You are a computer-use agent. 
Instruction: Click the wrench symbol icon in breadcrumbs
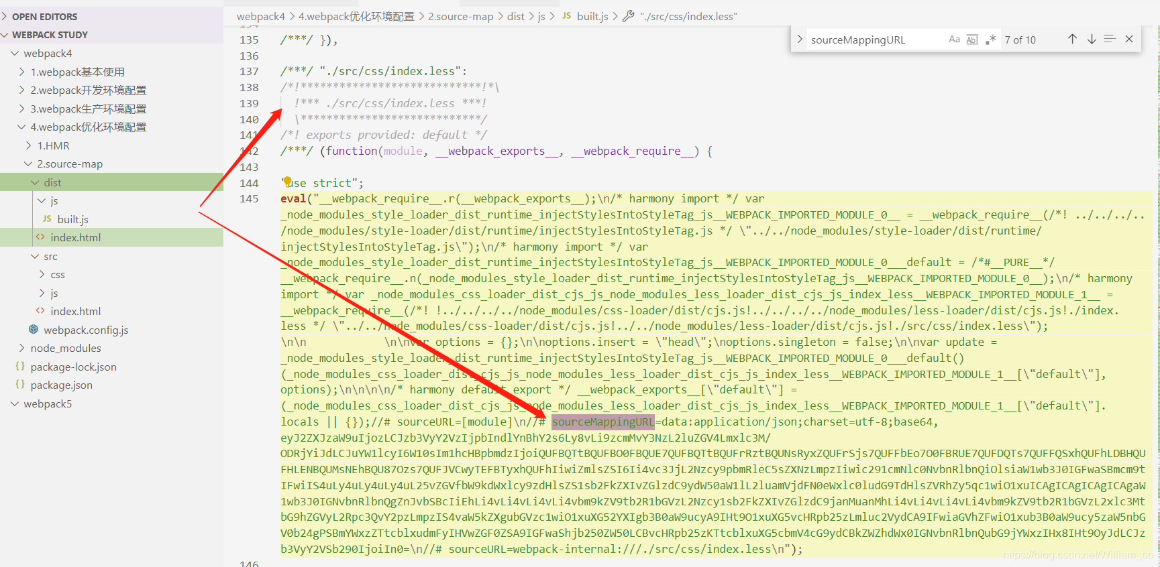(x=628, y=16)
